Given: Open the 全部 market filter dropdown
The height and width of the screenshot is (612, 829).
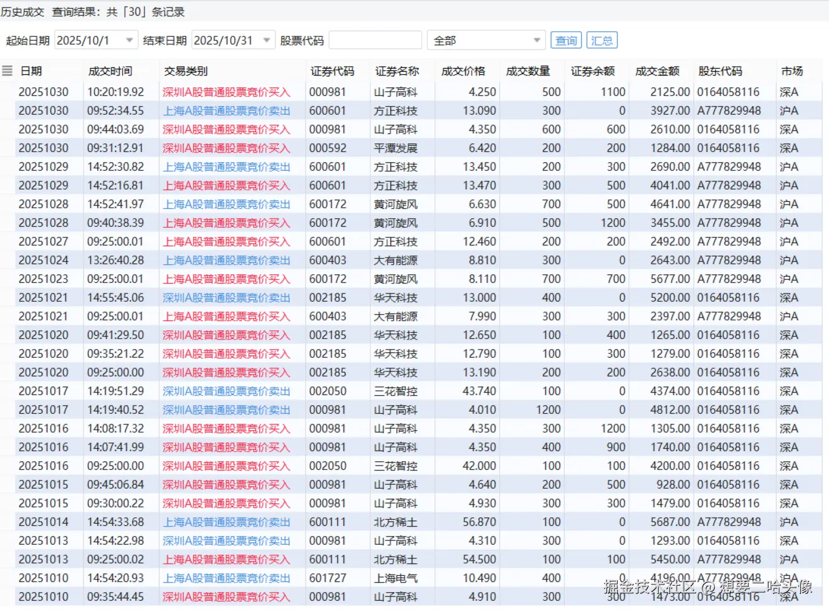Looking at the screenshot, I should 537,39.
